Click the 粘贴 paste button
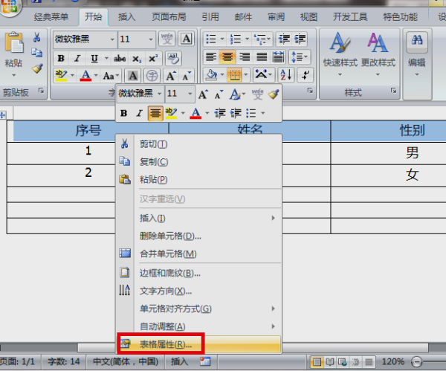This screenshot has height=371, width=446. 13,54
